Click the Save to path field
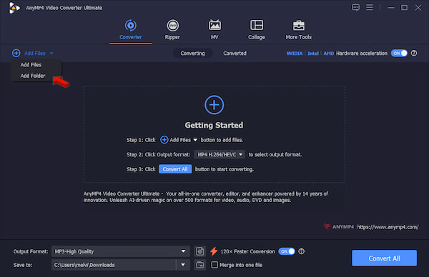Screen dimensions: 429x277 (114, 265)
